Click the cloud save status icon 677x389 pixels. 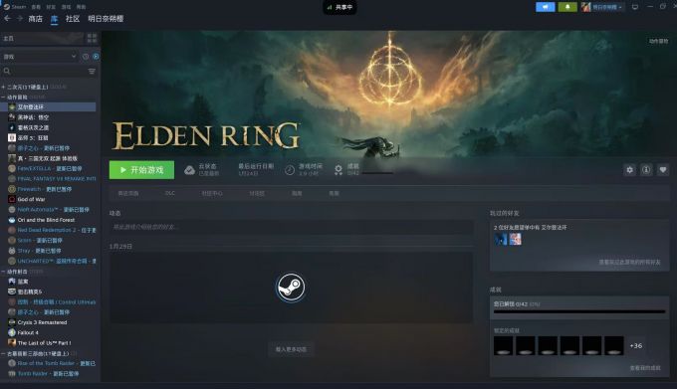tap(189, 170)
